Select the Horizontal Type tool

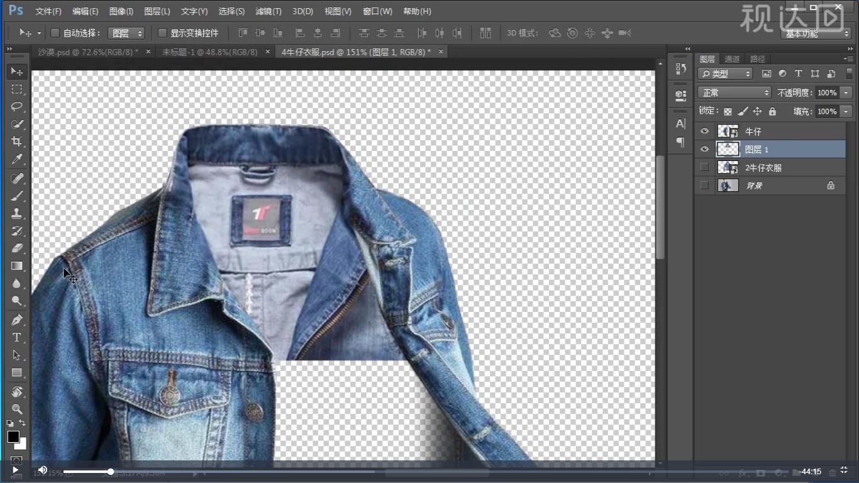17,338
